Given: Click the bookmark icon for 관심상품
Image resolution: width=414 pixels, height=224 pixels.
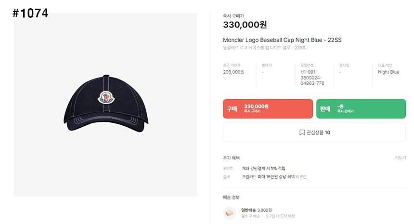Looking at the screenshot, I should point(302,132).
